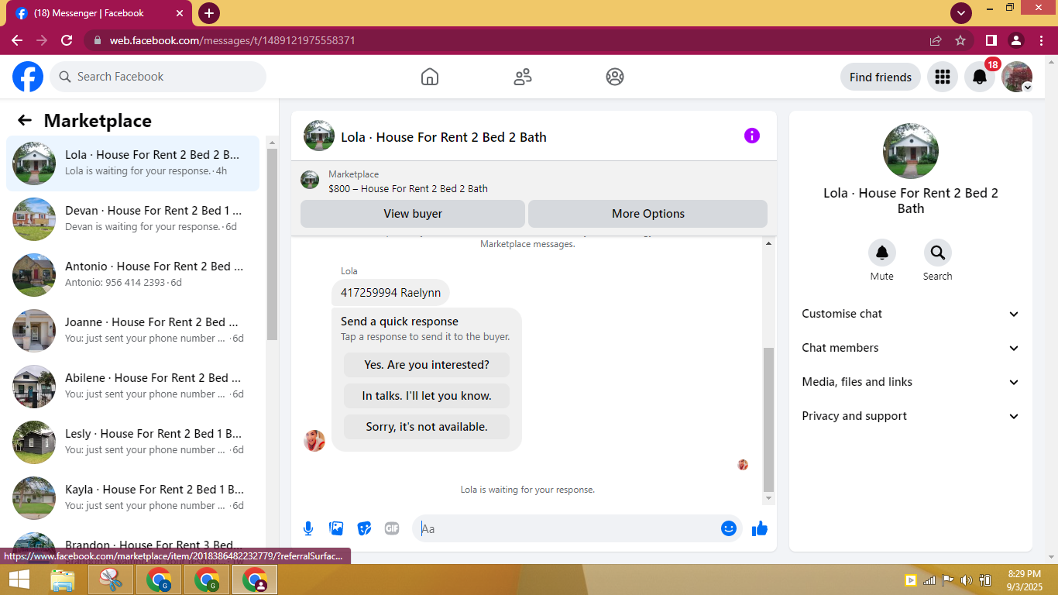Reload the page with browser refresh icon

click(x=67, y=40)
